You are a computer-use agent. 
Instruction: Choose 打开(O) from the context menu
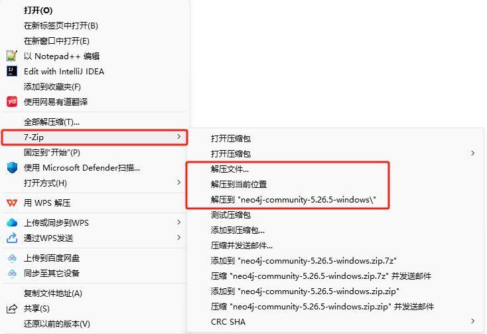[x=38, y=10]
